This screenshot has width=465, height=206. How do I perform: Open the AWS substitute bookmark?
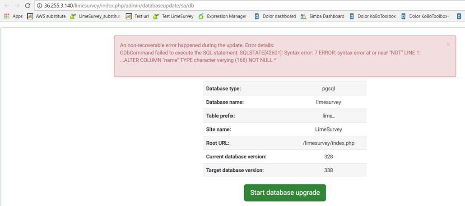(46, 16)
